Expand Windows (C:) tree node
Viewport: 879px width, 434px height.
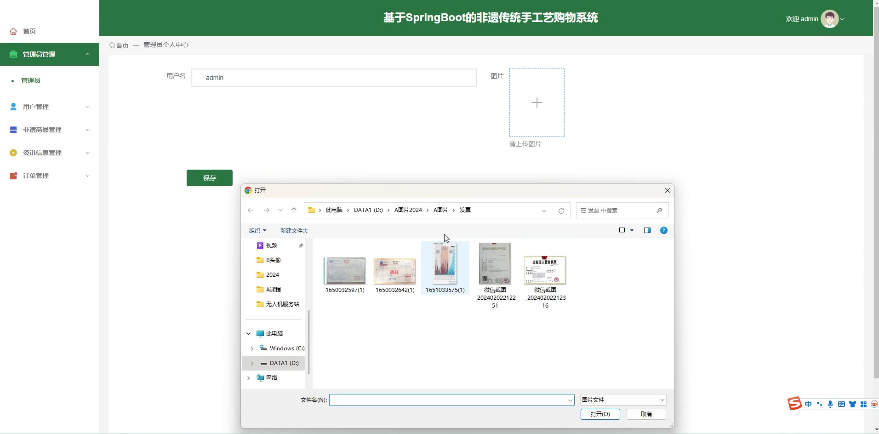(252, 348)
